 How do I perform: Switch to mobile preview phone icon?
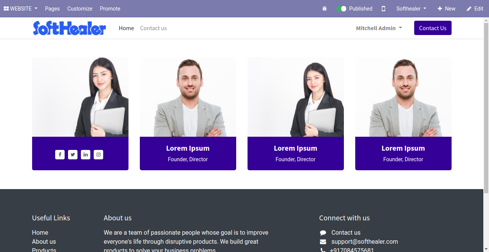point(383,9)
